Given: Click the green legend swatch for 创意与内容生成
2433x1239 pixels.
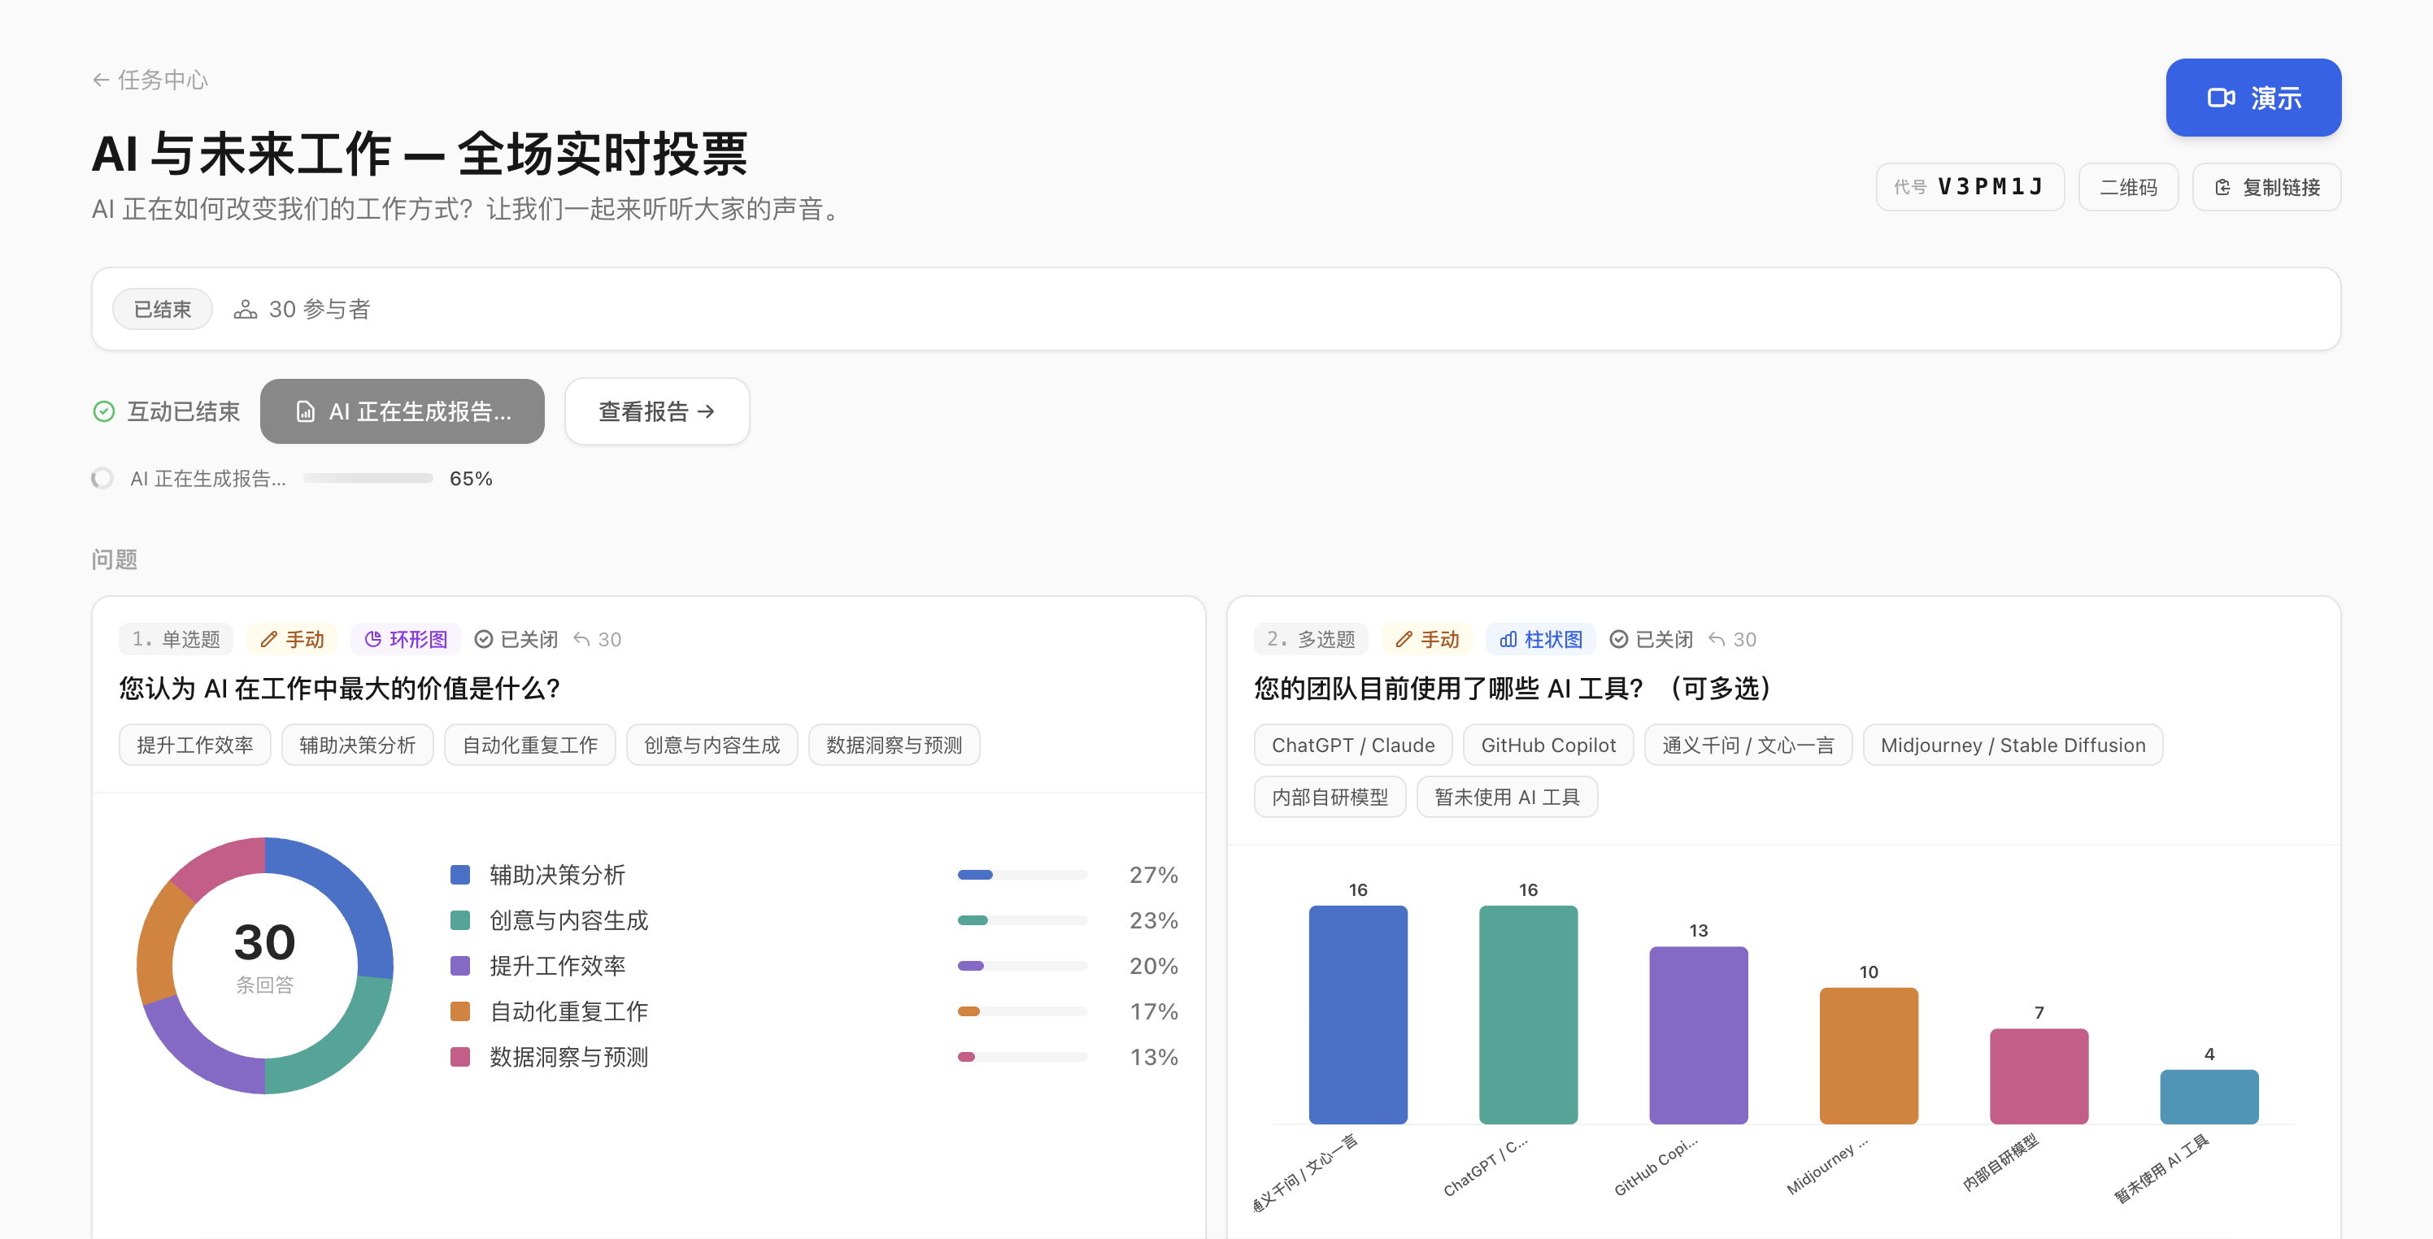Looking at the screenshot, I should tap(461, 921).
